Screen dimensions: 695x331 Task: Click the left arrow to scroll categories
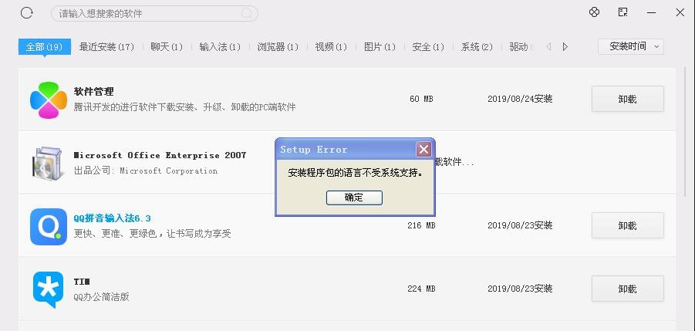click(x=548, y=46)
